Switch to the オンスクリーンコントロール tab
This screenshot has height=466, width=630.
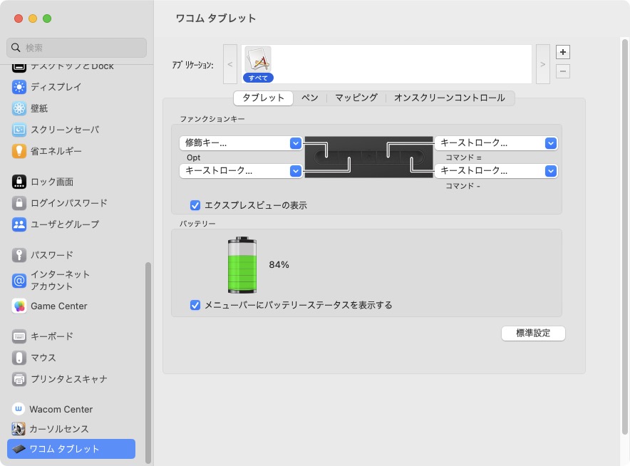[x=449, y=98]
